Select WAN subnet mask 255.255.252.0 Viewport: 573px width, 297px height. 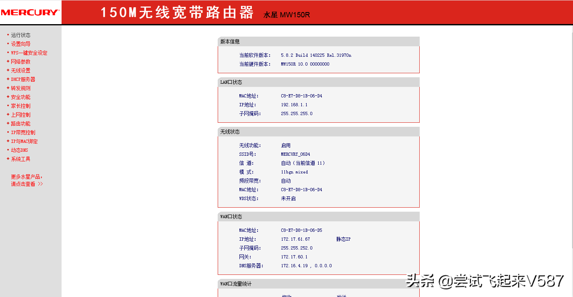pyautogui.click(x=297, y=248)
